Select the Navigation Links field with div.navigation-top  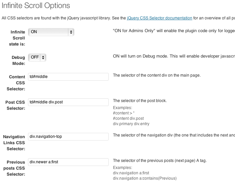click(x=68, y=136)
